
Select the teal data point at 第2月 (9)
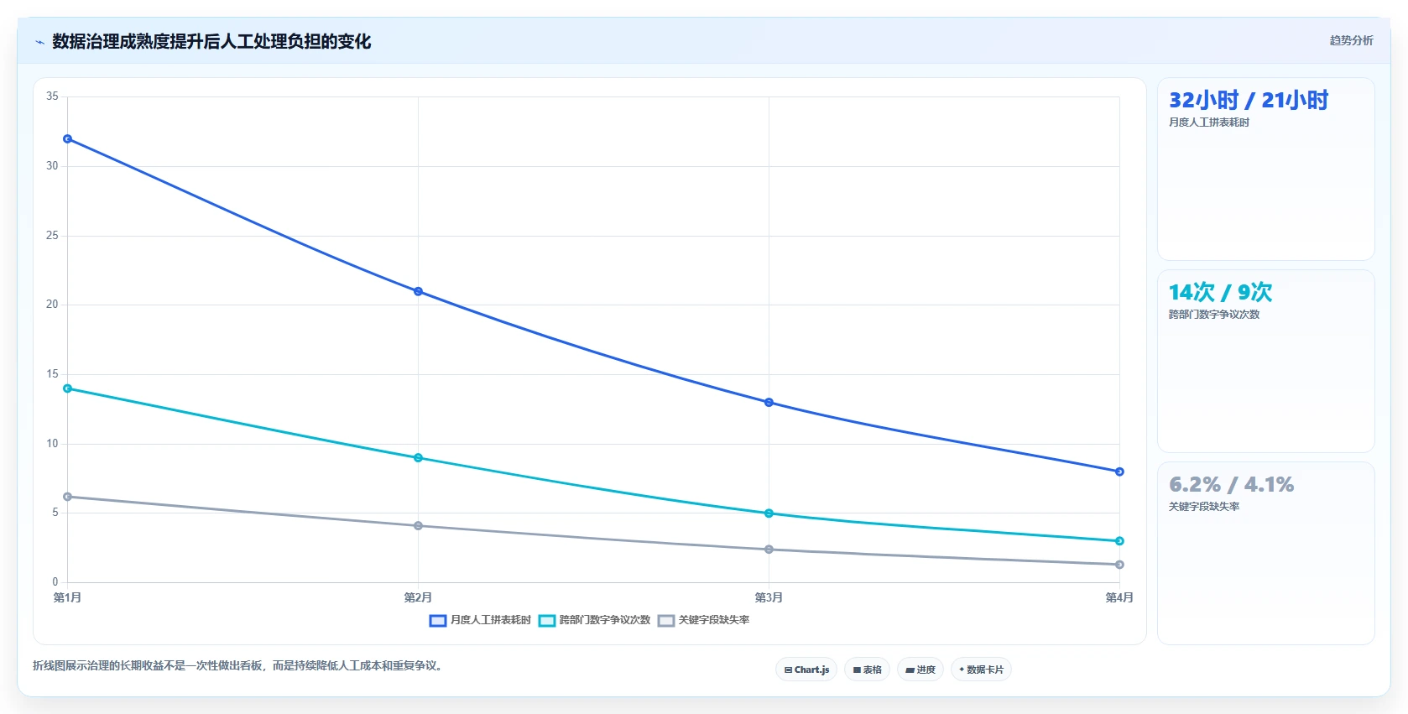pos(418,458)
